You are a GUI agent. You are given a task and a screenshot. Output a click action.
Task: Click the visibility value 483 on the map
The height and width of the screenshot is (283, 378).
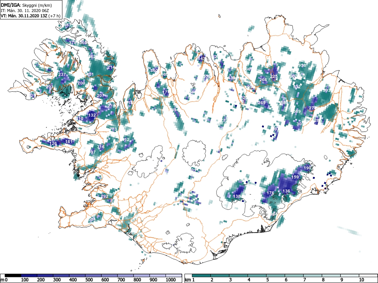point(68,25)
